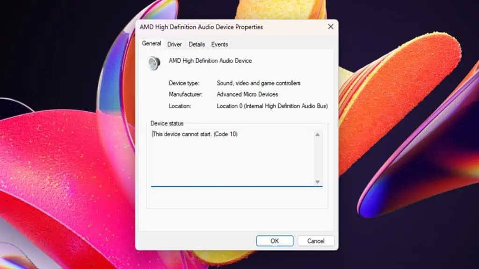Image resolution: width=479 pixels, height=269 pixels.
Task: Close the properties dialog with the X
Action: pos(331,27)
